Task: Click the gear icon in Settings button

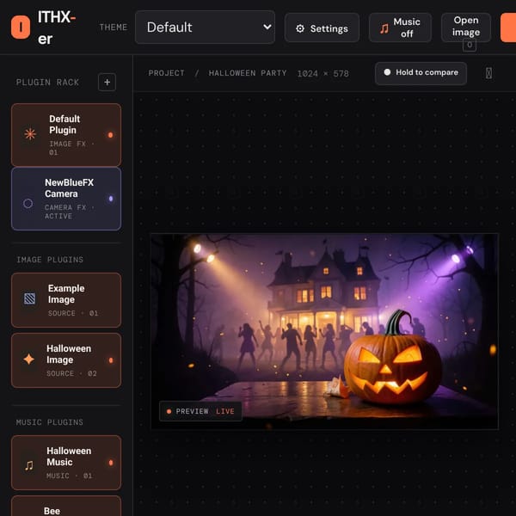Action: pos(300,28)
